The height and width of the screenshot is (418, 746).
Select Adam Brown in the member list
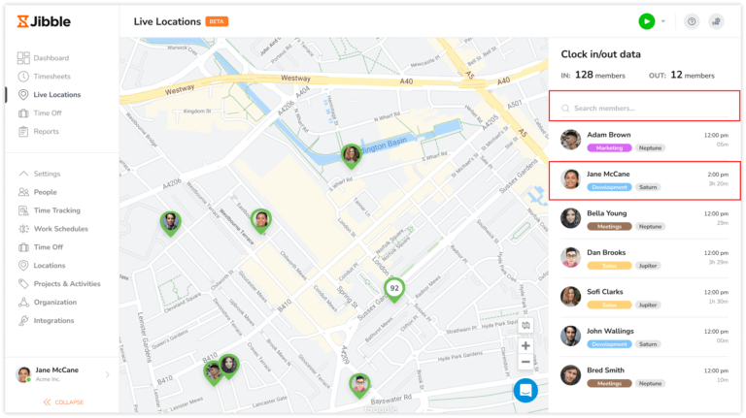click(645, 141)
